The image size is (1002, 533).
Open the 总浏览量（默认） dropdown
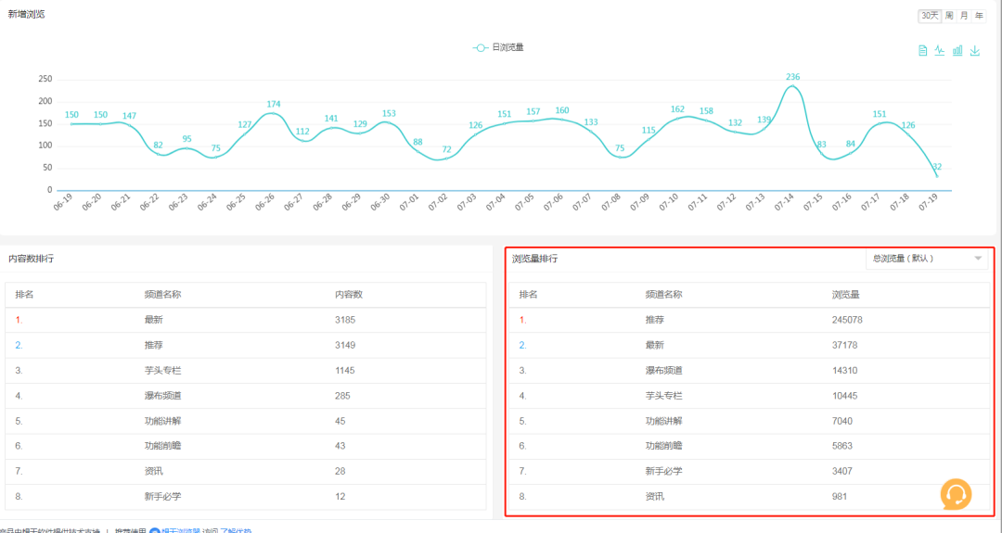pyautogui.click(x=927, y=259)
